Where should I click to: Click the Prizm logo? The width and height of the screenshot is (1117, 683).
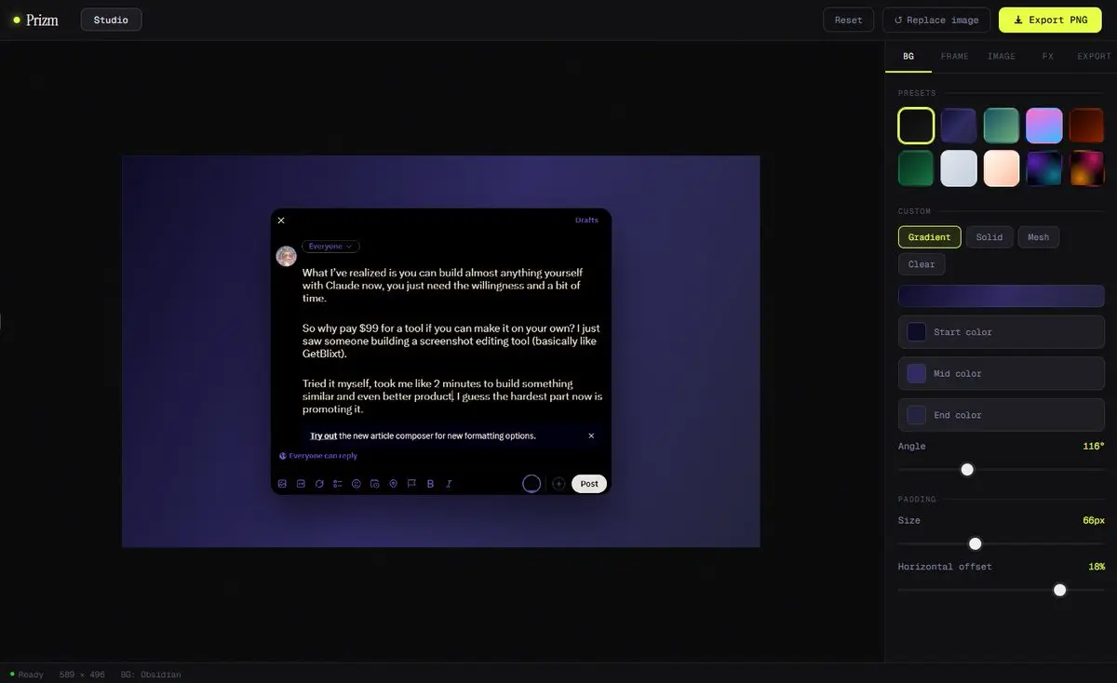(35, 20)
